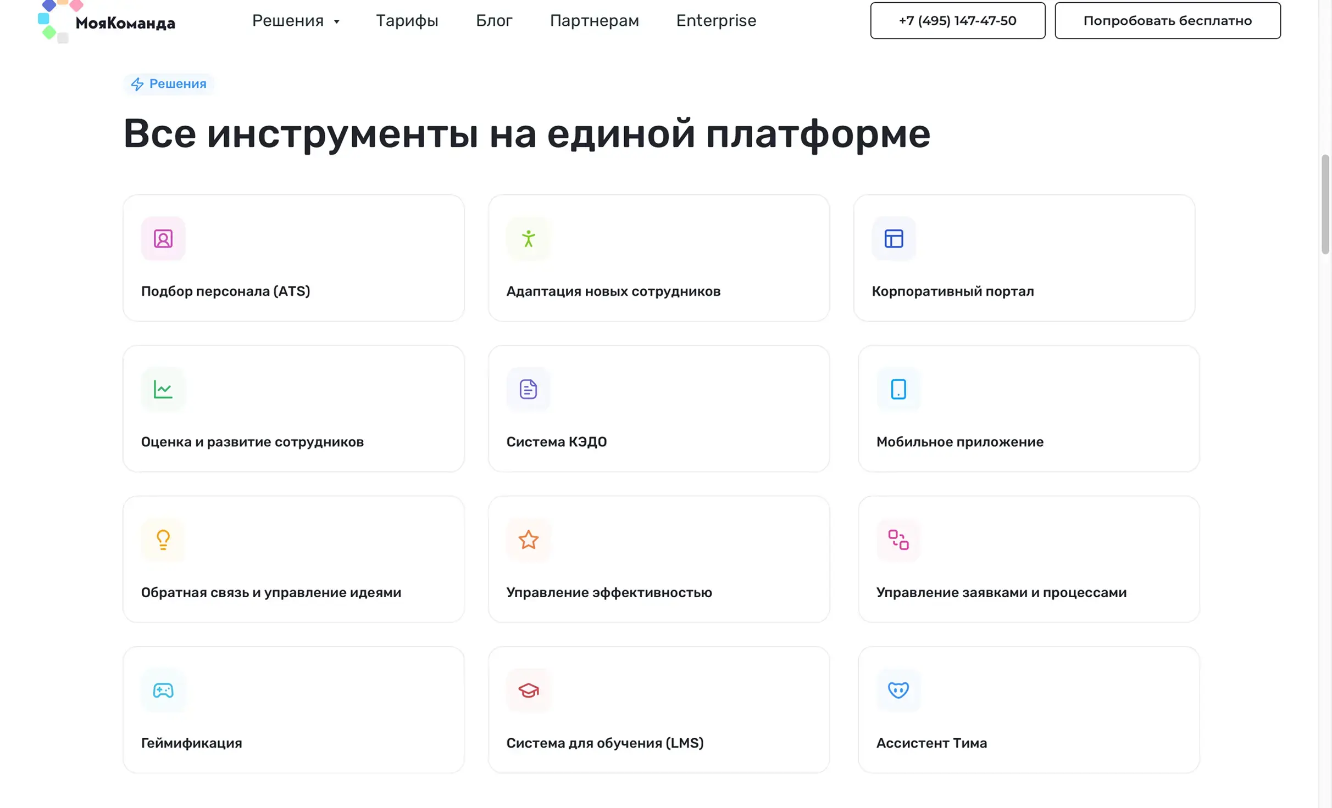Click the adaptation figure icon
This screenshot has width=1332, height=808.
click(528, 238)
